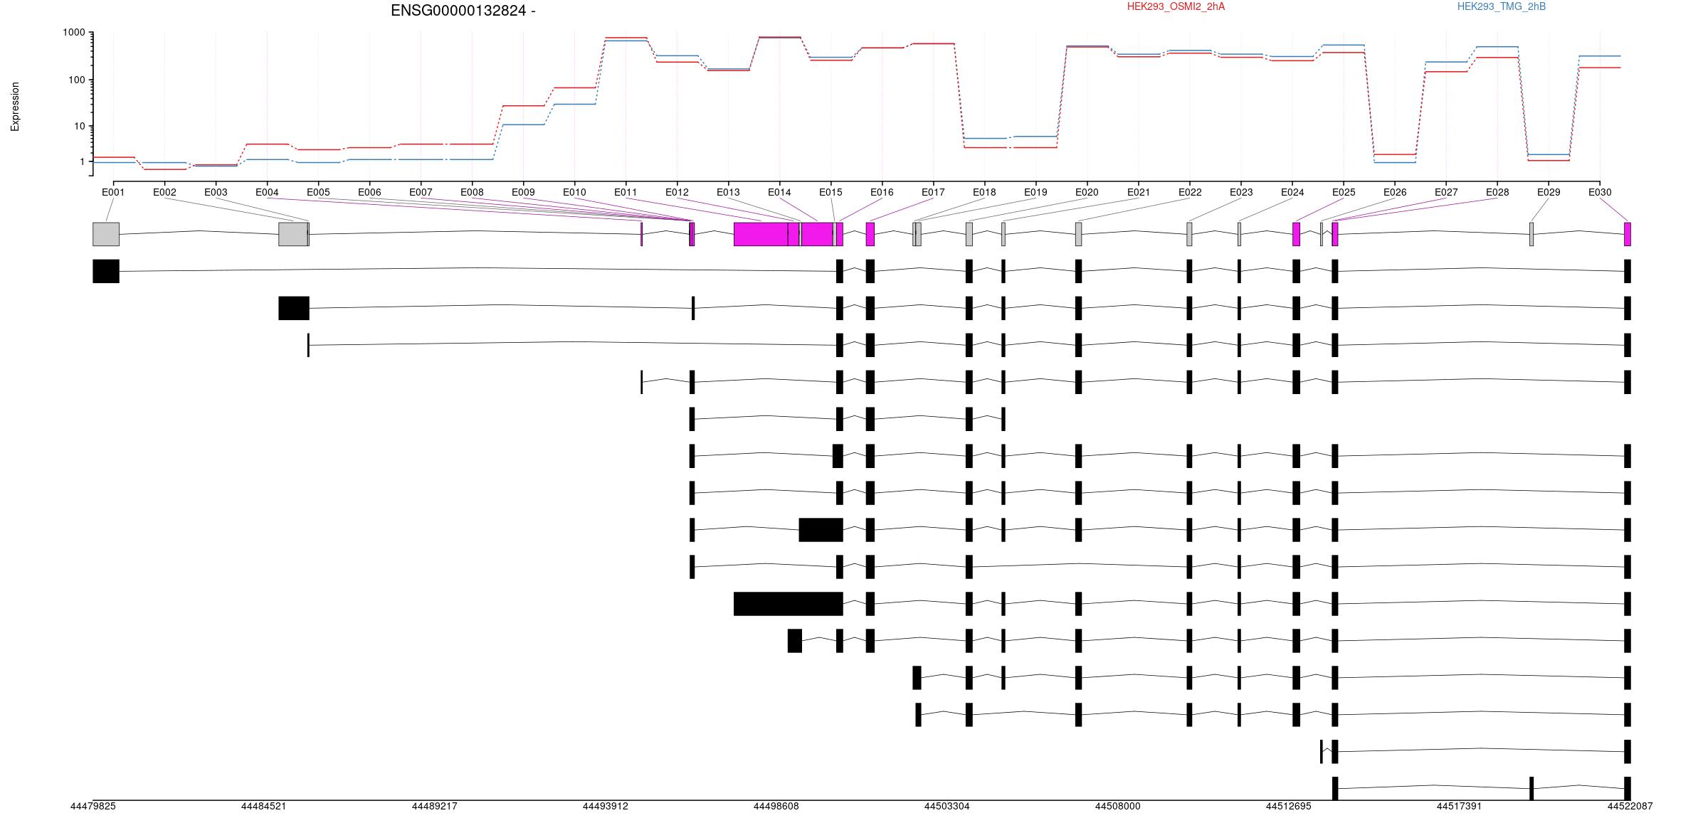
Task: Click genomic coordinate 44508000
Action: (1118, 807)
